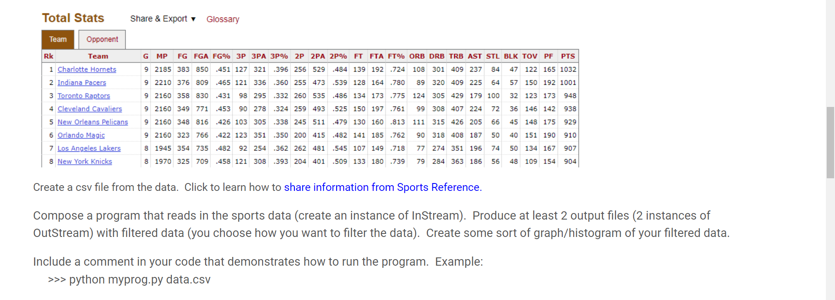
Task: Sort the table by TRB column
Action: 456,56
